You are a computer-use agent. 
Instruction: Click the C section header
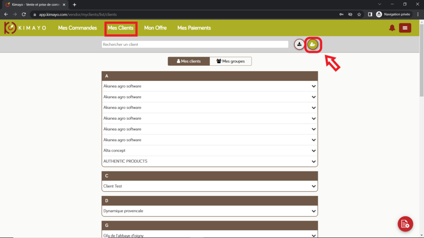210,176
